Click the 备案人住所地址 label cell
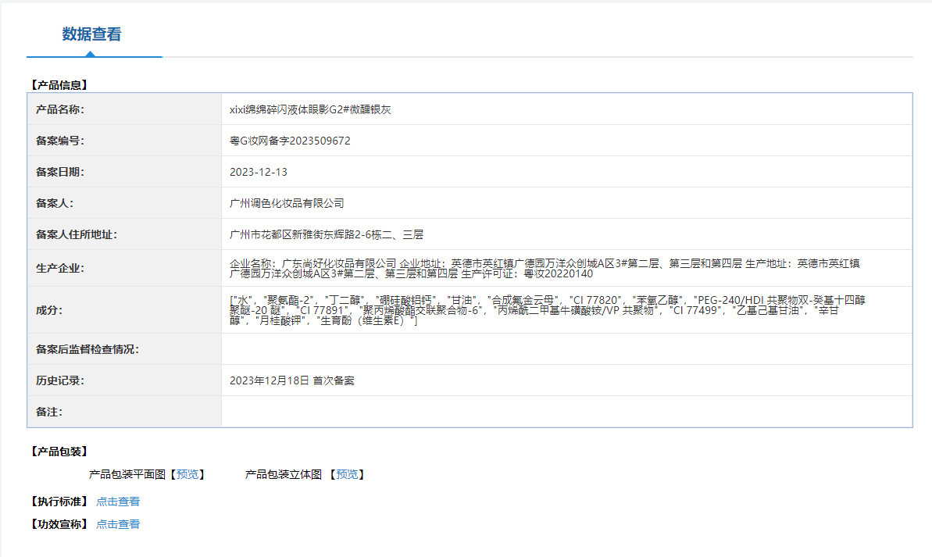The width and height of the screenshot is (932, 557). 124,235
